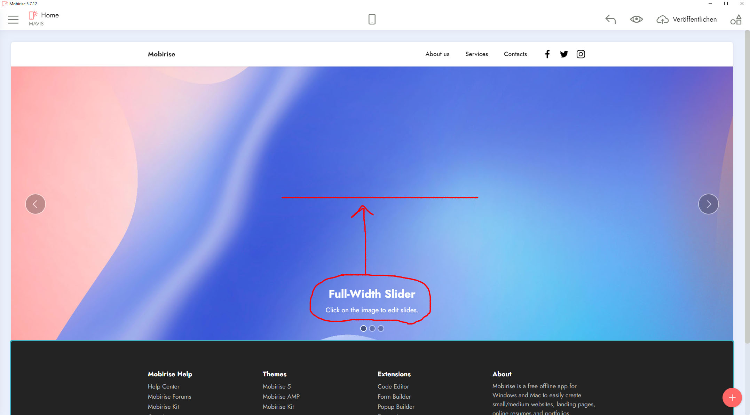Add a block with red plus button

point(732,398)
